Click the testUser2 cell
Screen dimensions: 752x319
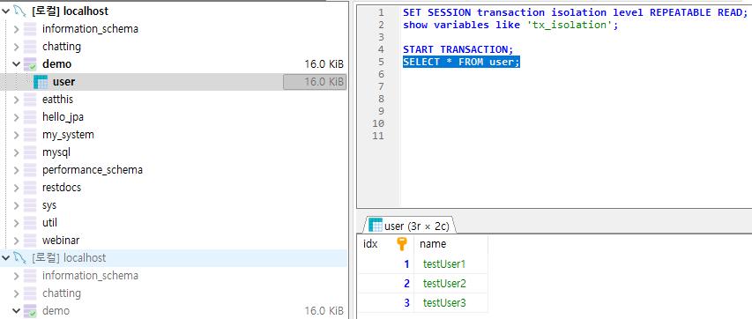[x=450, y=284]
